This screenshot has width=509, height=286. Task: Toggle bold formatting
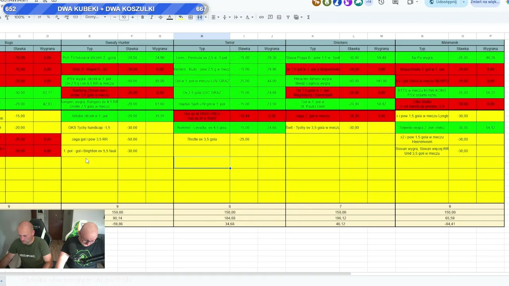click(142, 17)
